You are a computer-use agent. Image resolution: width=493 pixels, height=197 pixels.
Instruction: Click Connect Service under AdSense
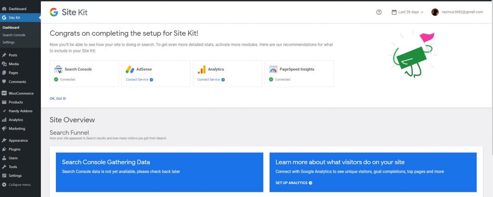[x=139, y=79]
